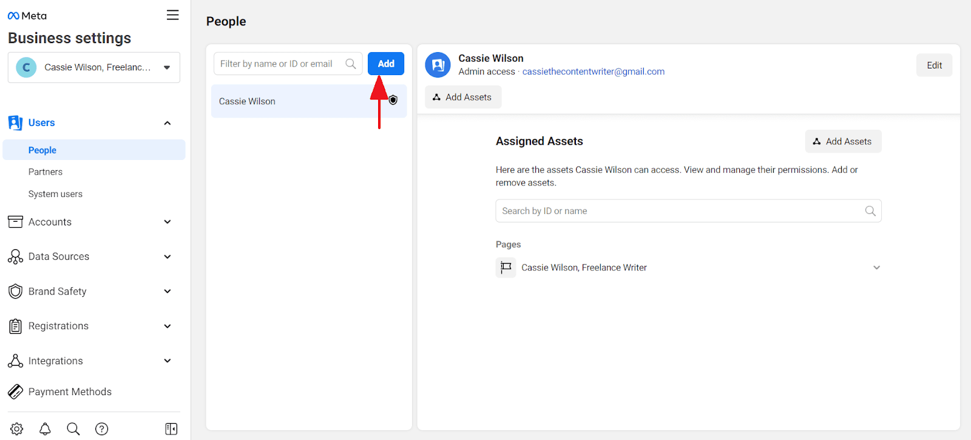971x440 pixels.
Task: Open notifications bell at sidebar bottom
Action: tap(45, 429)
